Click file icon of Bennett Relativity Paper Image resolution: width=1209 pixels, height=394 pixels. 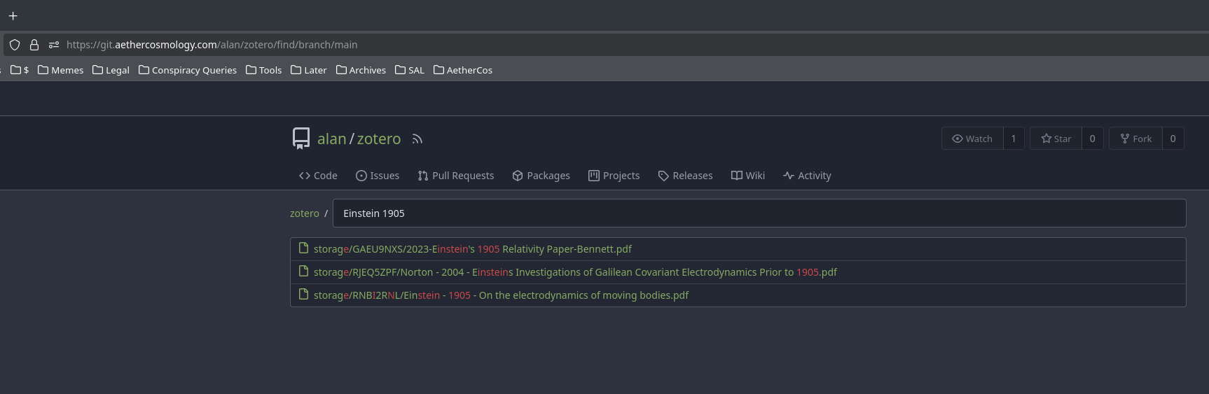click(x=303, y=248)
